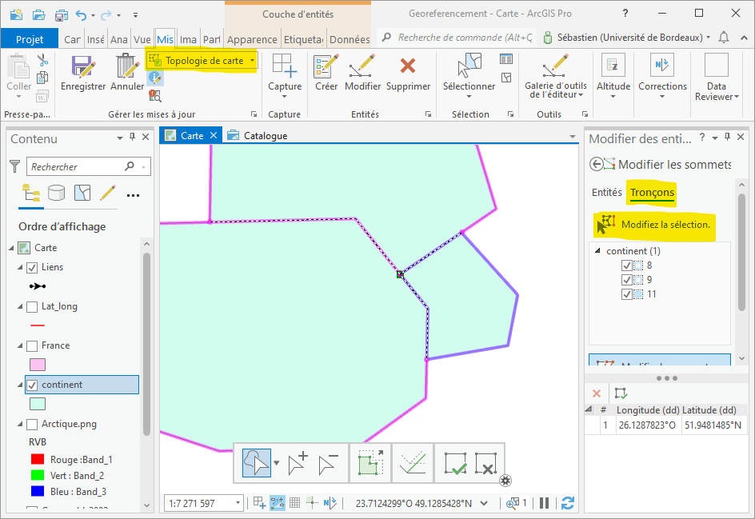
Task: Open the map scale dropdown
Action: (x=238, y=503)
